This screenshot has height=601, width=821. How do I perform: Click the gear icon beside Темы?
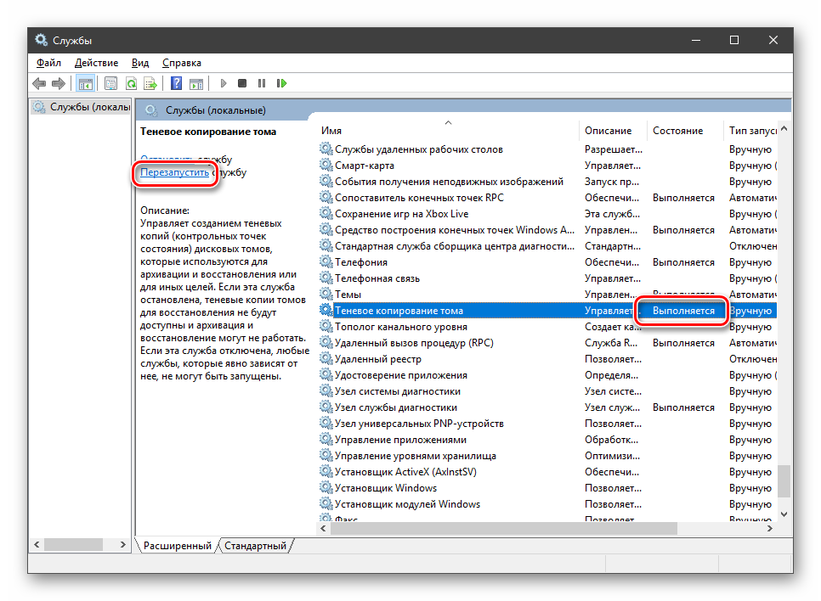tap(326, 295)
